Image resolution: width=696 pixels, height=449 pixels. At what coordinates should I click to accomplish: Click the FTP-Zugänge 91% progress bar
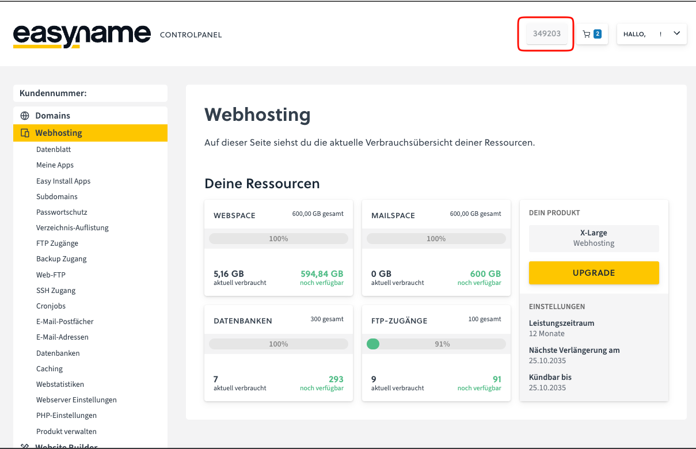coord(436,344)
